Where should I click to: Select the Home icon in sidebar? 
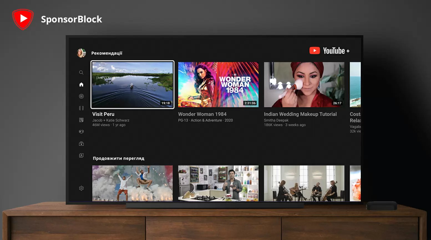click(81, 84)
